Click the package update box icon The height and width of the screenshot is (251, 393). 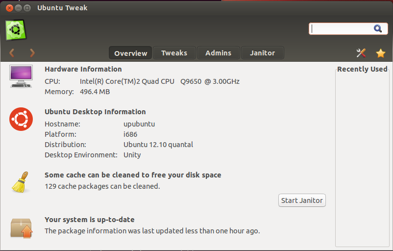point(22,228)
